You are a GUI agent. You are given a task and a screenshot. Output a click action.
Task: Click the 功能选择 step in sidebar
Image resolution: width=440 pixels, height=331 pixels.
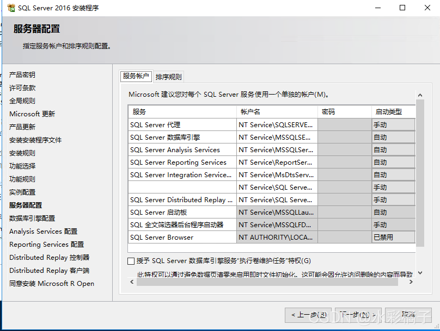(22, 166)
